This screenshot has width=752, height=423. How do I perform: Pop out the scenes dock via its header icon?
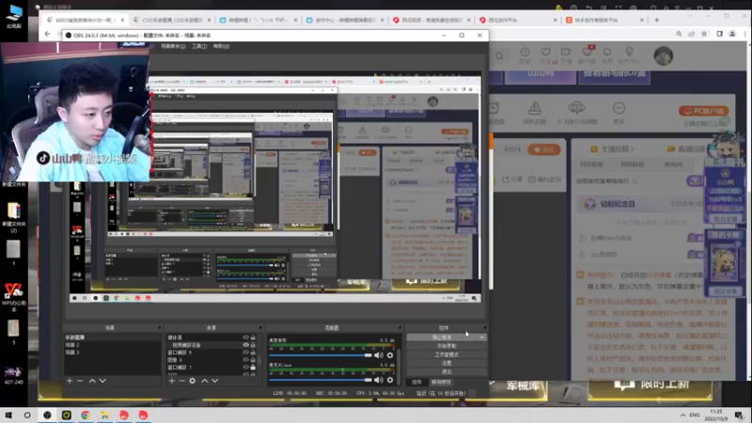point(159,328)
